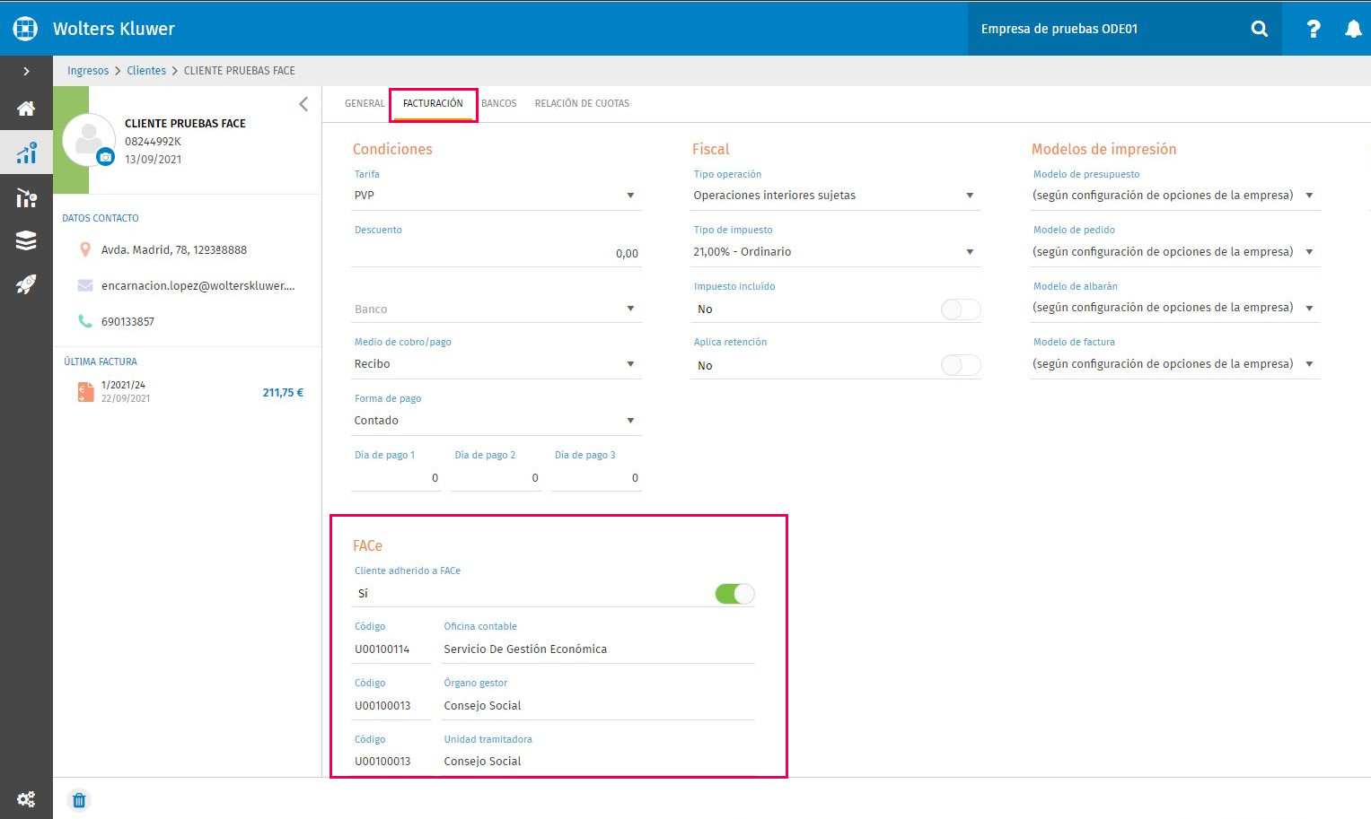
Task: Open the second chart sidebar icon
Action: tap(26, 197)
